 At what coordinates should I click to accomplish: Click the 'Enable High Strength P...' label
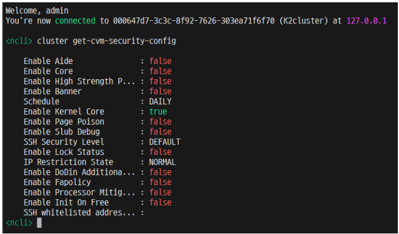79,81
